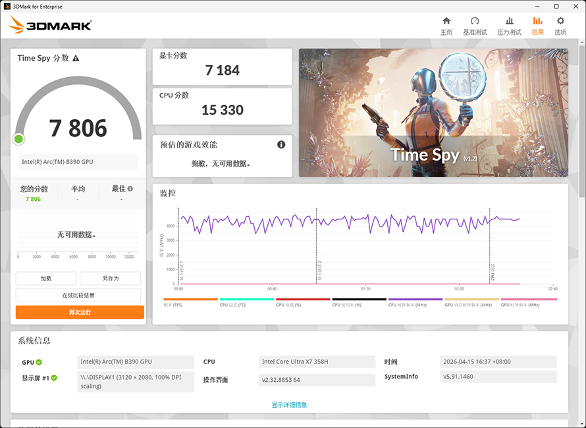Click the green 您的分数 value 7 806
Image resolution: width=586 pixels, height=428 pixels.
[34, 200]
